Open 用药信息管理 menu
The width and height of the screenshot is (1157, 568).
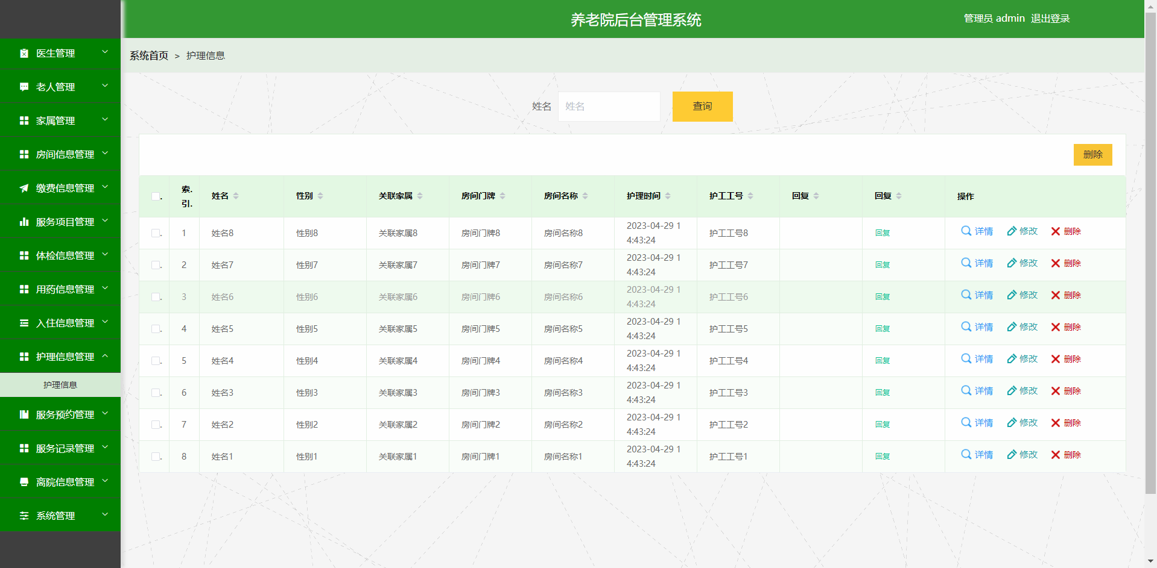(60, 289)
